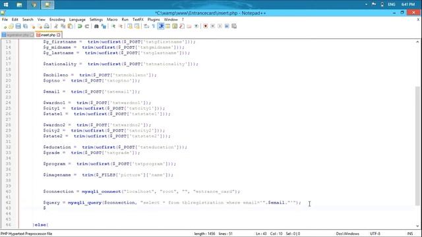This screenshot has height=237, width=422.
Task: Click the Zoom In toolbar icon
Action: (x=113, y=26)
